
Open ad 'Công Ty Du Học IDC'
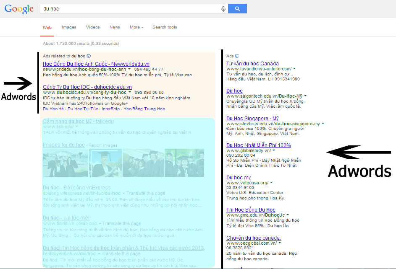[87, 87]
